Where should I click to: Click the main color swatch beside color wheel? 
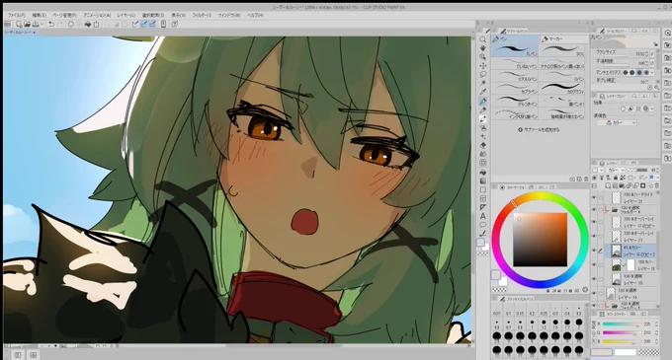(496, 275)
